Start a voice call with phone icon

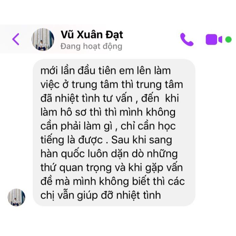pyautogui.click(x=187, y=39)
